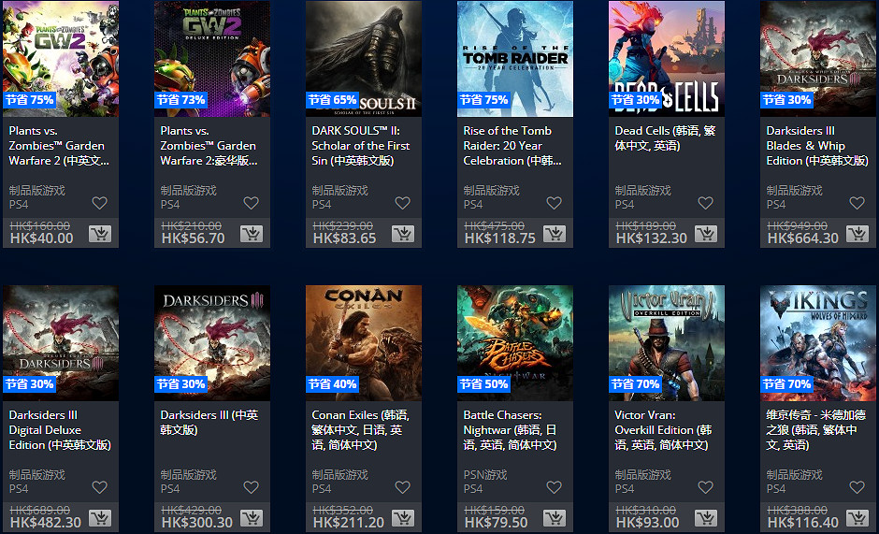Add Dark Souls II to cart
Viewport: 879px width, 534px height.
[402, 234]
